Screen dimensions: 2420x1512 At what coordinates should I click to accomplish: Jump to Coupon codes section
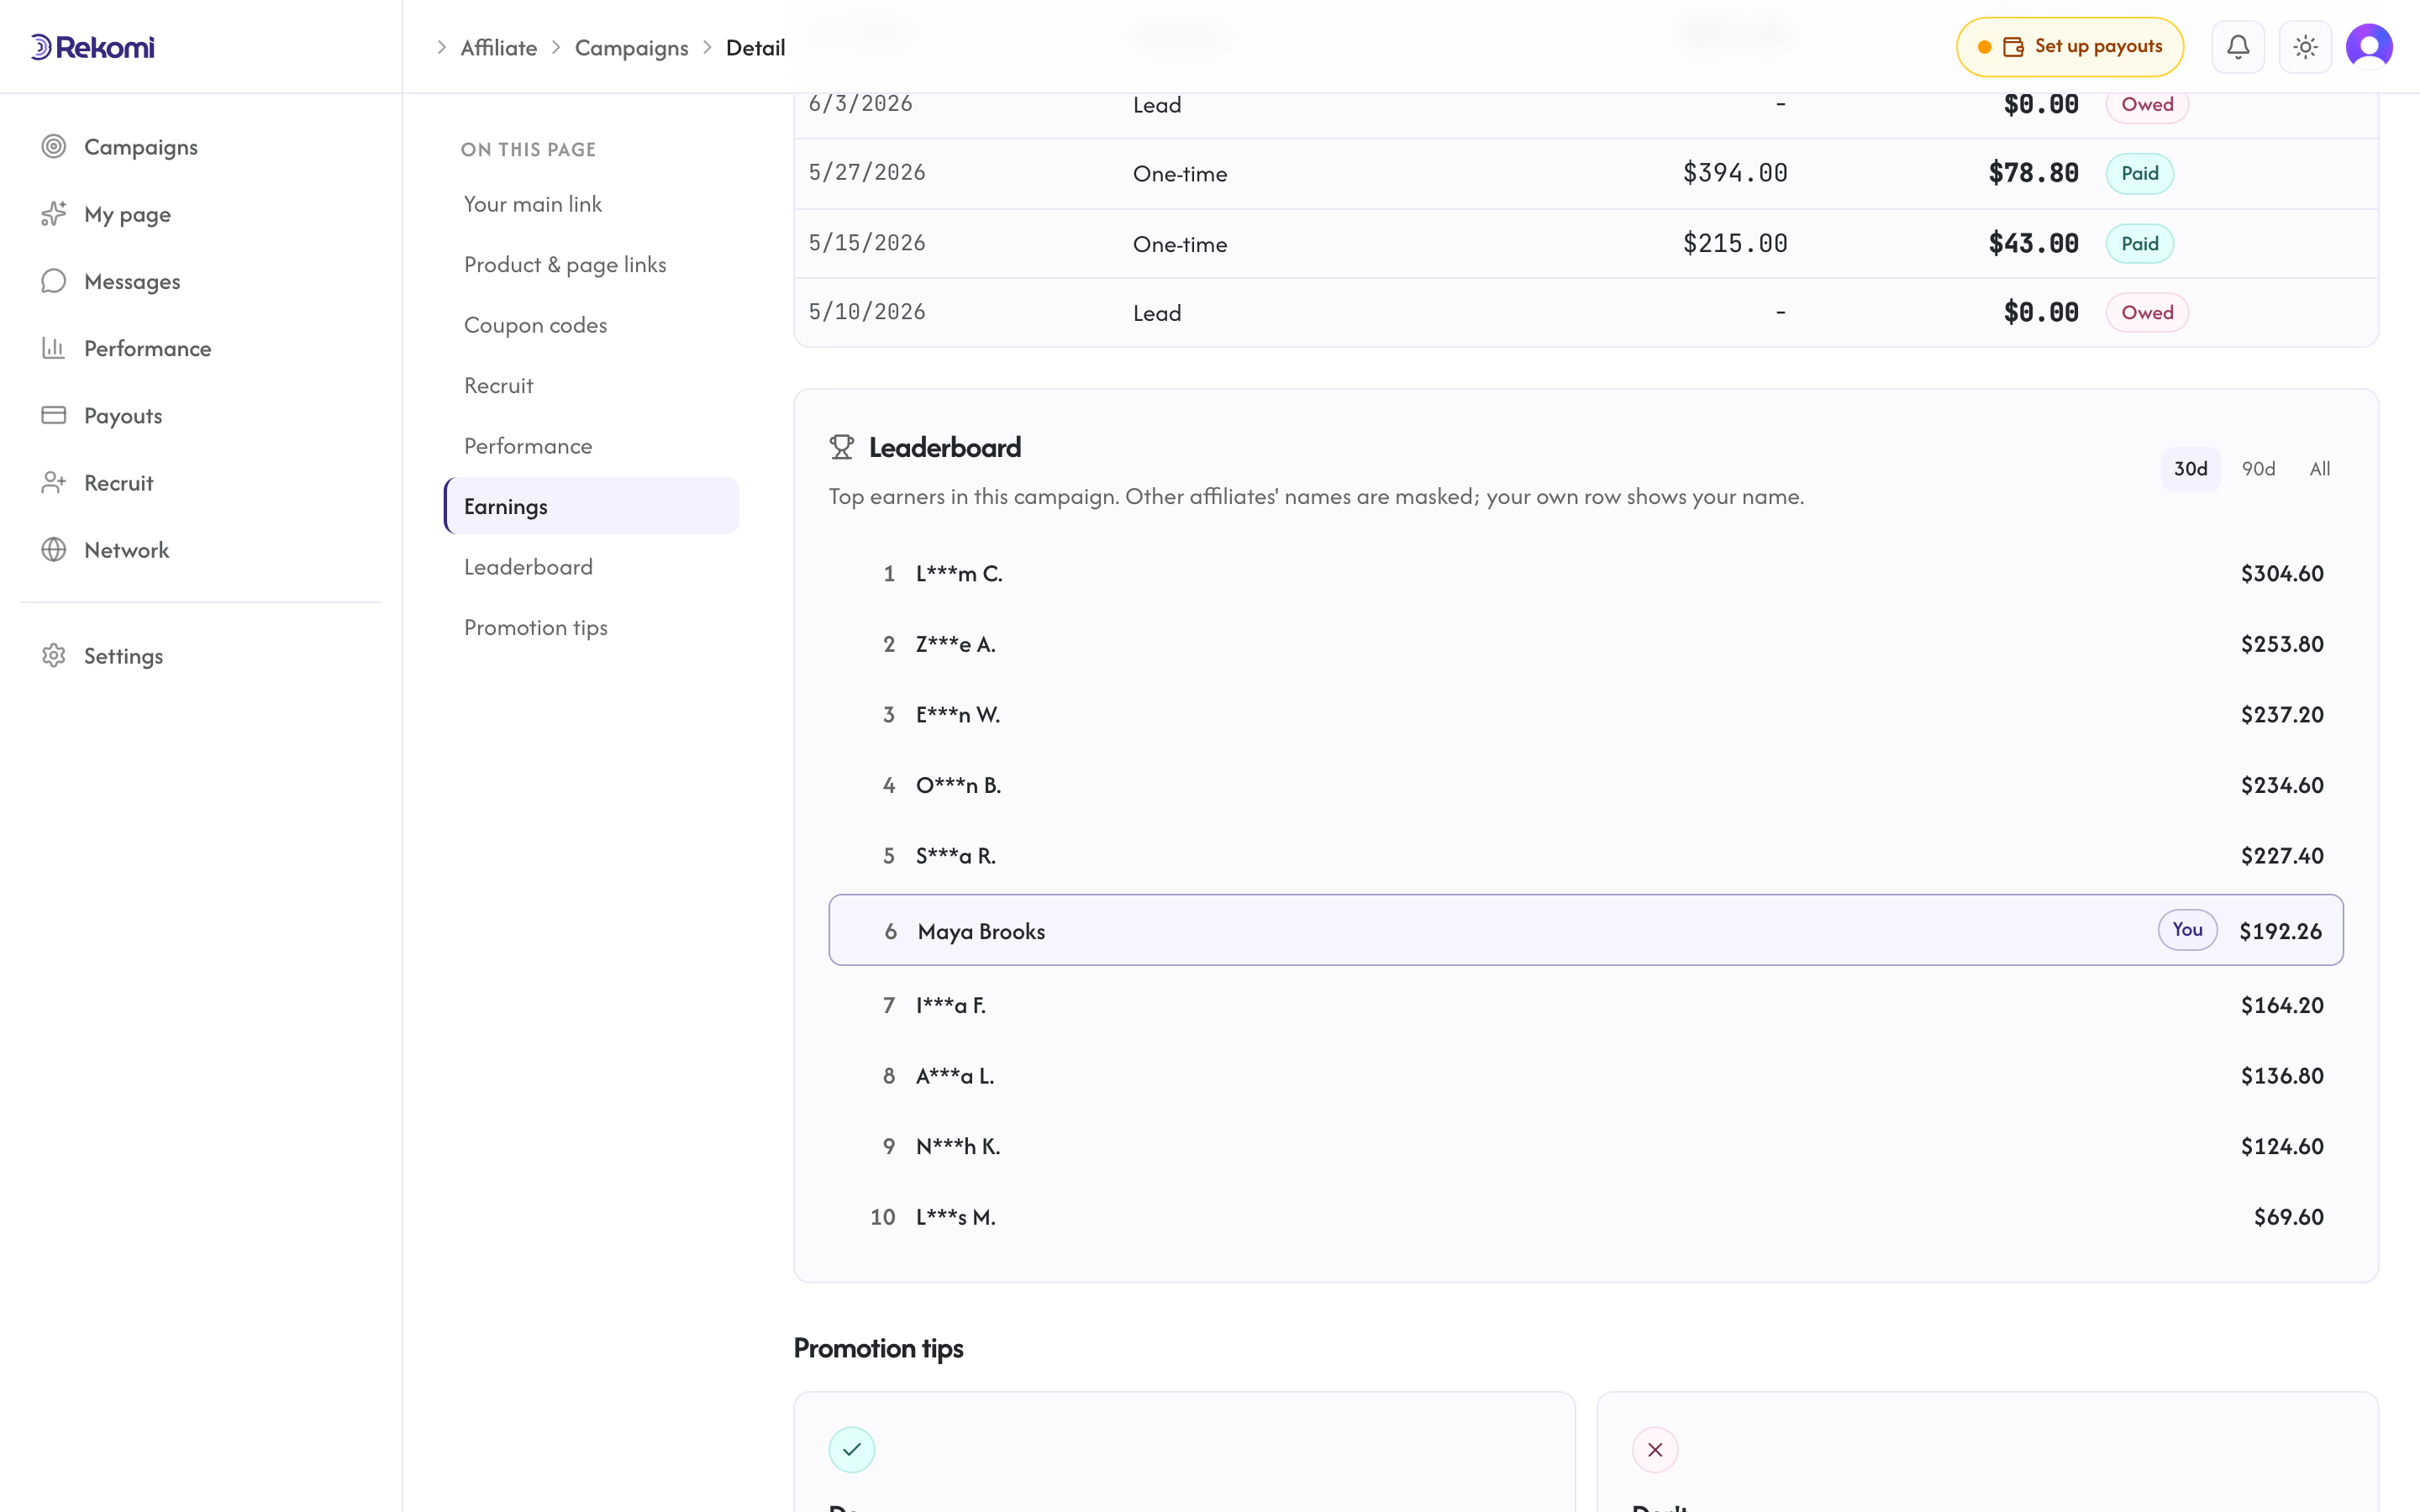[x=592, y=325]
